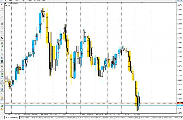
Task: Open the periods clock icon
Action: click(x=2, y=77)
